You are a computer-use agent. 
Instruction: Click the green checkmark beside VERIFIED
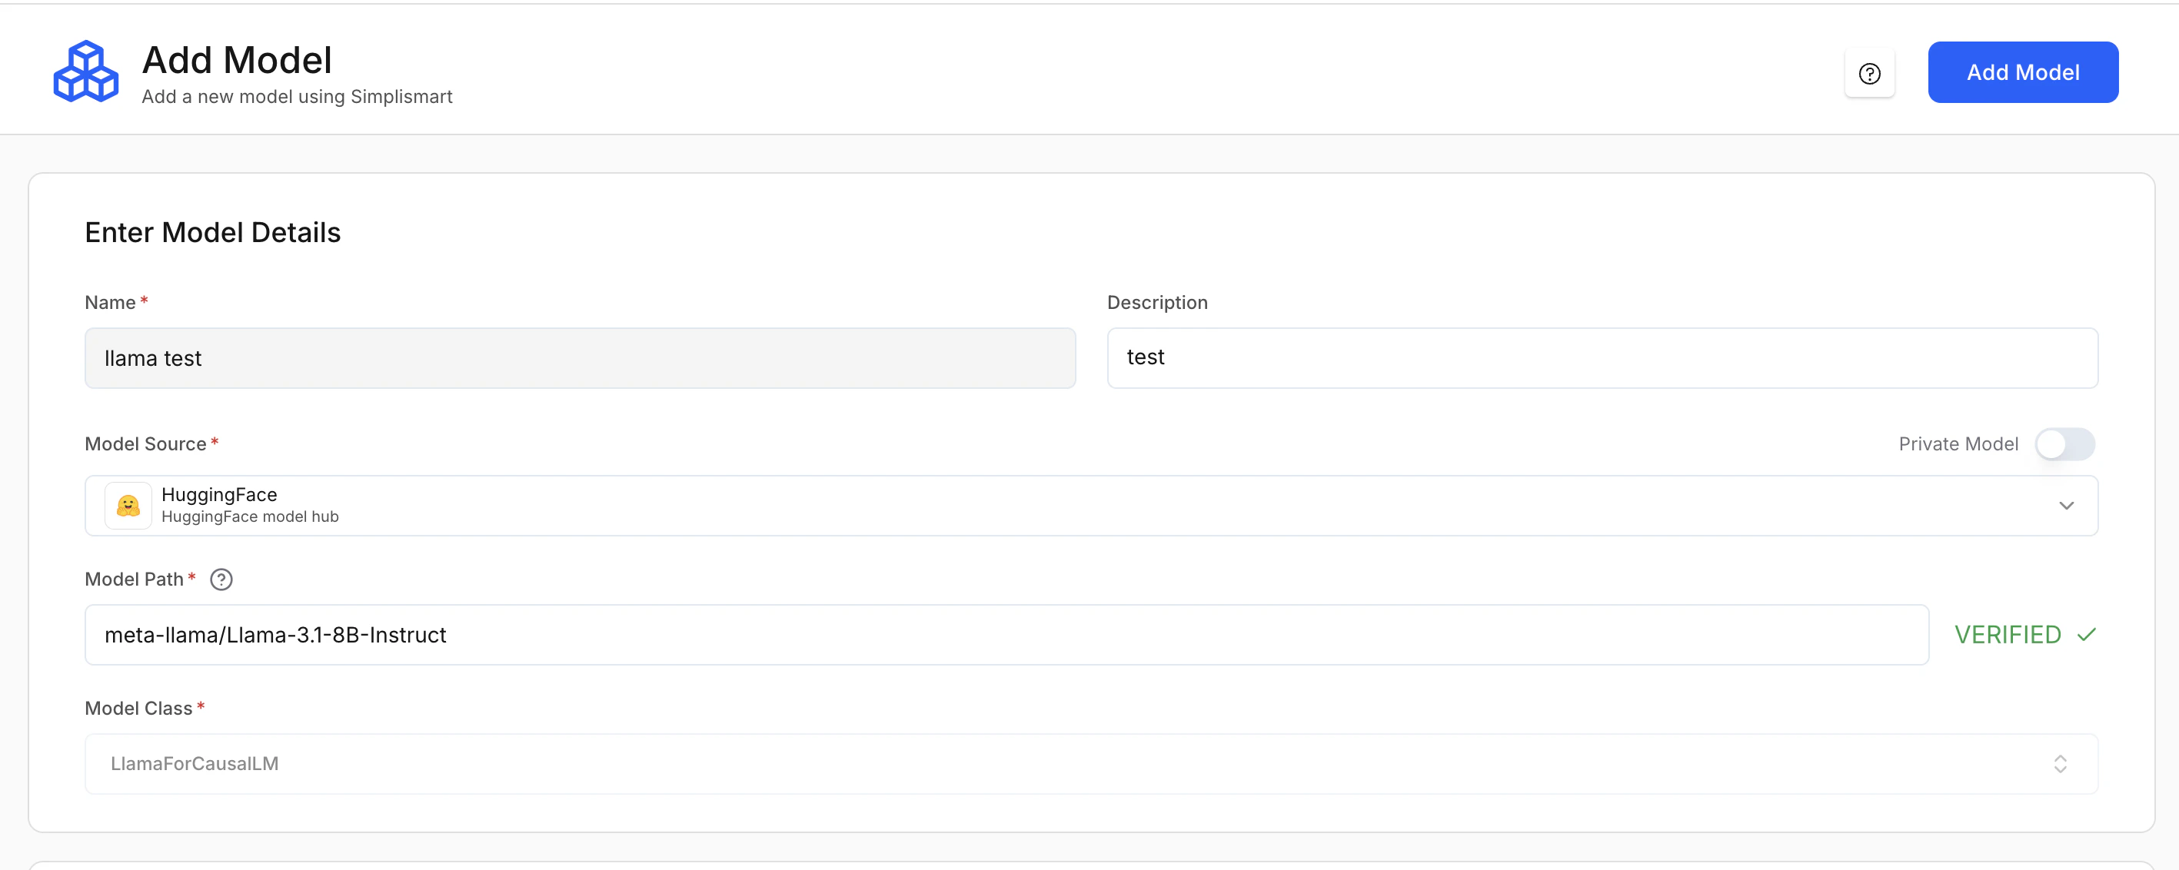coord(2086,634)
